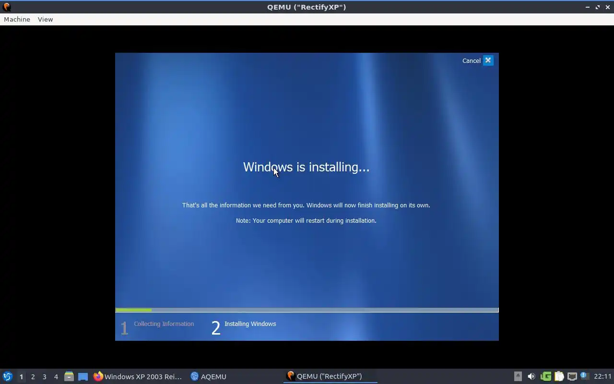
Task: Switch to the AQEMU taskbar window
Action: pyautogui.click(x=208, y=377)
